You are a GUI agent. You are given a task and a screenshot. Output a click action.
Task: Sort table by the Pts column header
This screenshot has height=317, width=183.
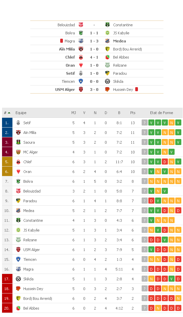(133, 113)
